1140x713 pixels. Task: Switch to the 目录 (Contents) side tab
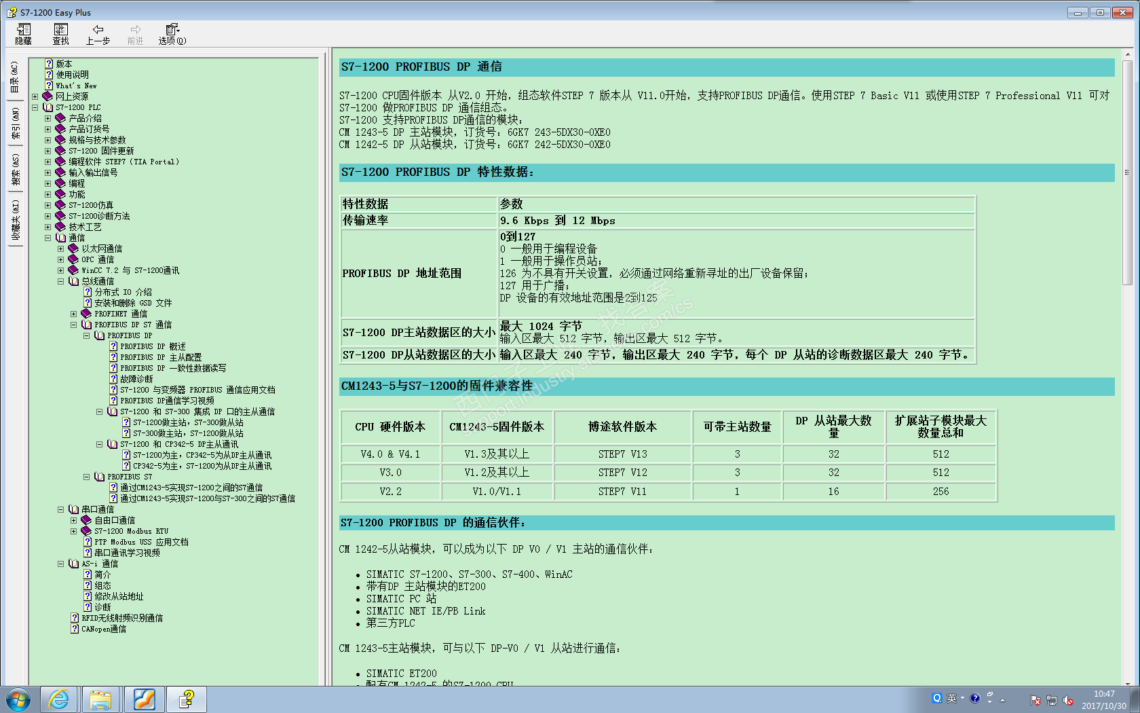[15, 77]
